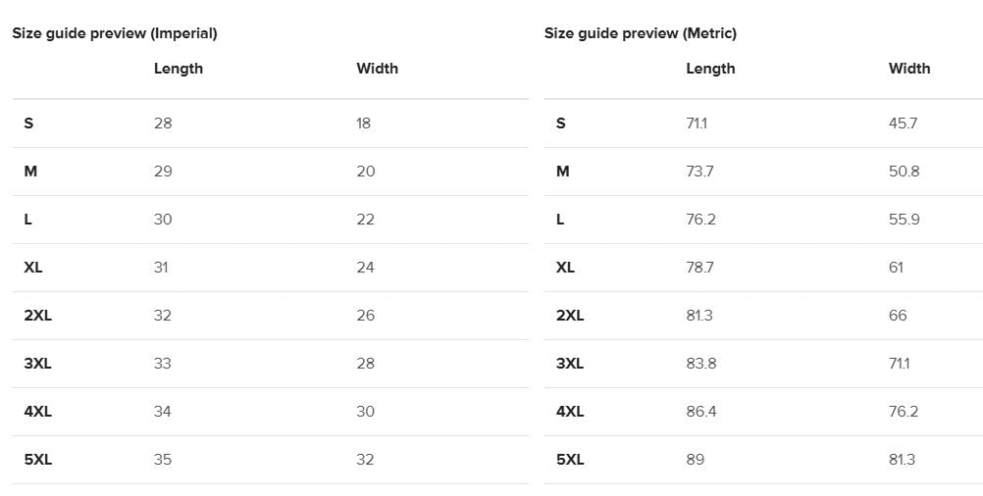Select Imperial length value 29 for size M
This screenshot has width=983, height=496.
click(x=163, y=172)
